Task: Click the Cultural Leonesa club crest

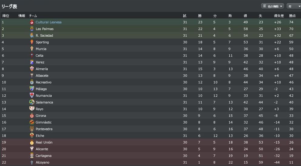Action: point(32,22)
